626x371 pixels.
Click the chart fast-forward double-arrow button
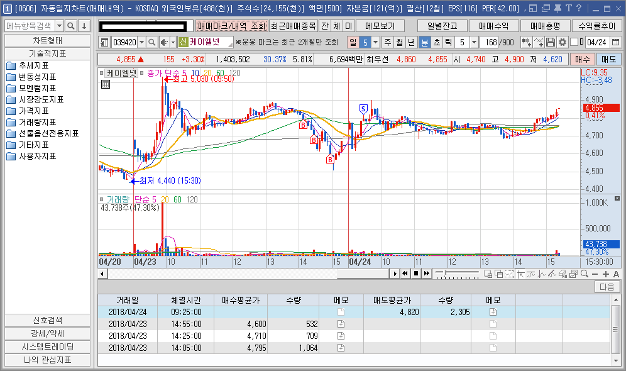[427, 274]
